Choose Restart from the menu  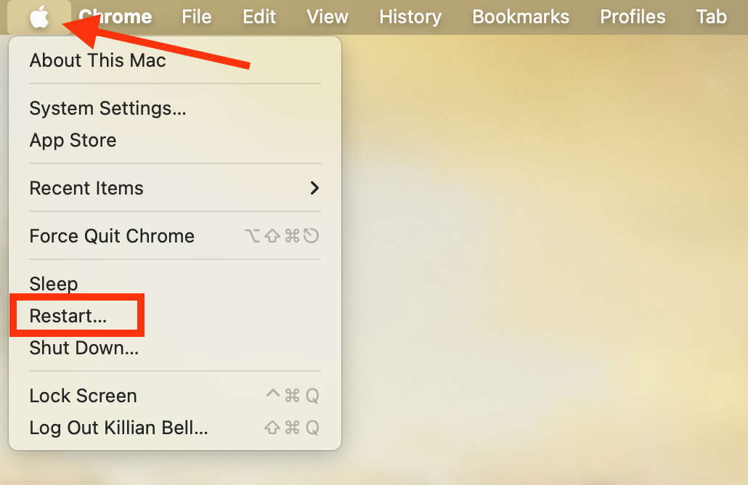click(x=69, y=315)
